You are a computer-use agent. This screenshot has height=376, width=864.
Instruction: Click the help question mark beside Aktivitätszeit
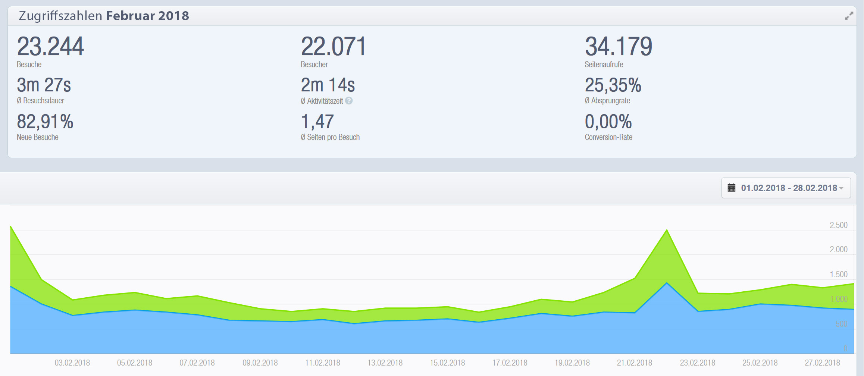(349, 101)
